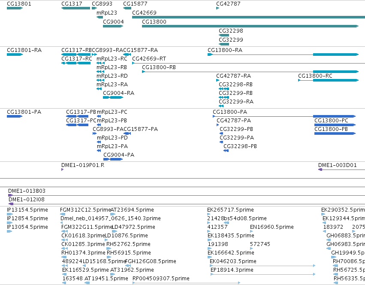Click transcript label mRpL23-RB
Screen dimensions: 365x285
[x=112, y=67]
